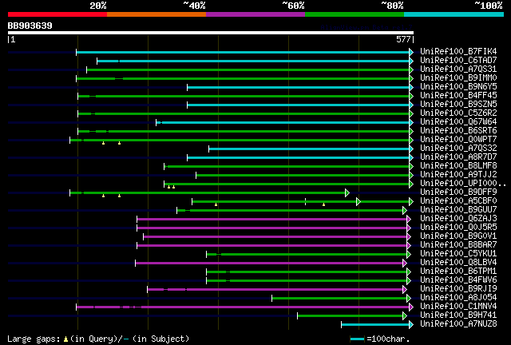511x345 pixels.
Task: Open the UniRef100_B9N6Y5 hit label
Action: pos(458,87)
